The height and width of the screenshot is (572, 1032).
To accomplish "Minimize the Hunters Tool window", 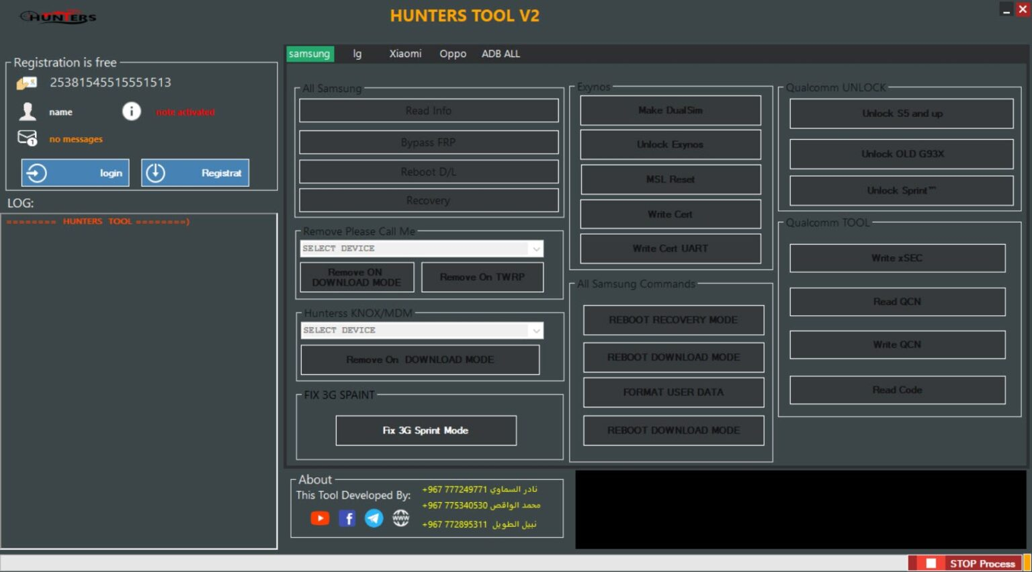I will click(1006, 10).
